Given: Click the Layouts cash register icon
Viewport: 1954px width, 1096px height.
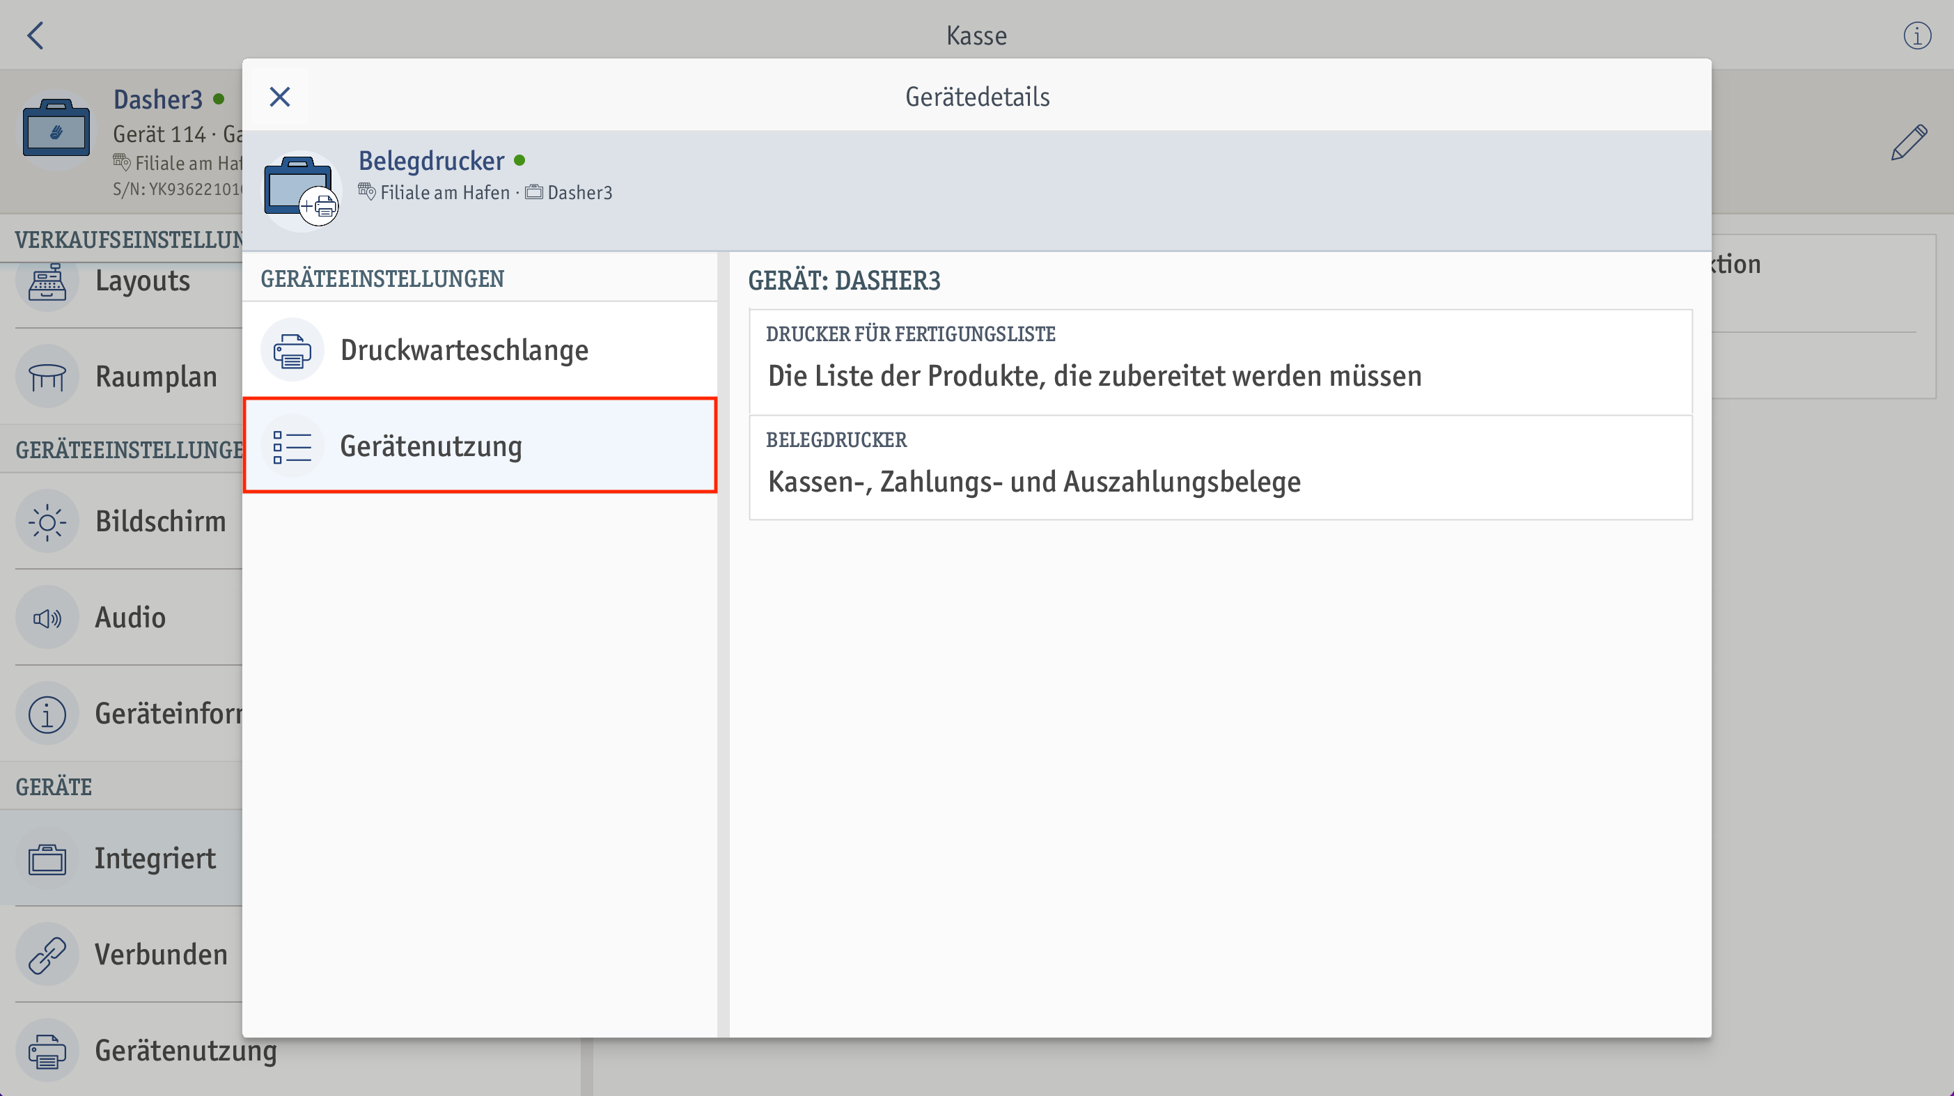Looking at the screenshot, I should point(47,282).
